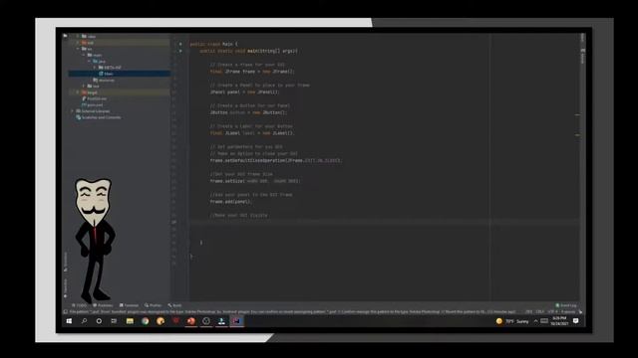This screenshot has width=638, height=358.
Task: Open Task View from the taskbar
Action: click(114, 321)
